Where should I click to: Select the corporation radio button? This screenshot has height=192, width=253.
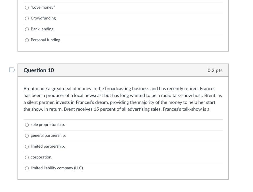coord(27,157)
